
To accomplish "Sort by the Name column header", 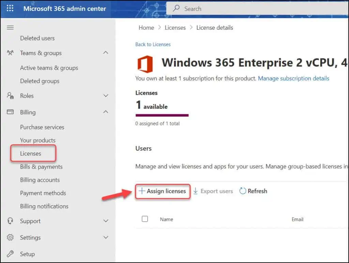I will (x=166, y=219).
